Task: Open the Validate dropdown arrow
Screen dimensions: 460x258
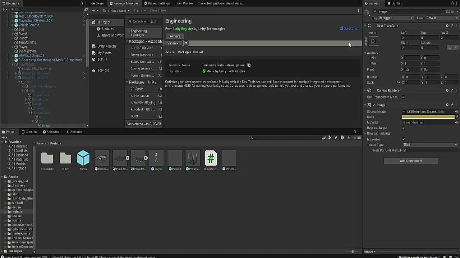Action: click(x=186, y=43)
